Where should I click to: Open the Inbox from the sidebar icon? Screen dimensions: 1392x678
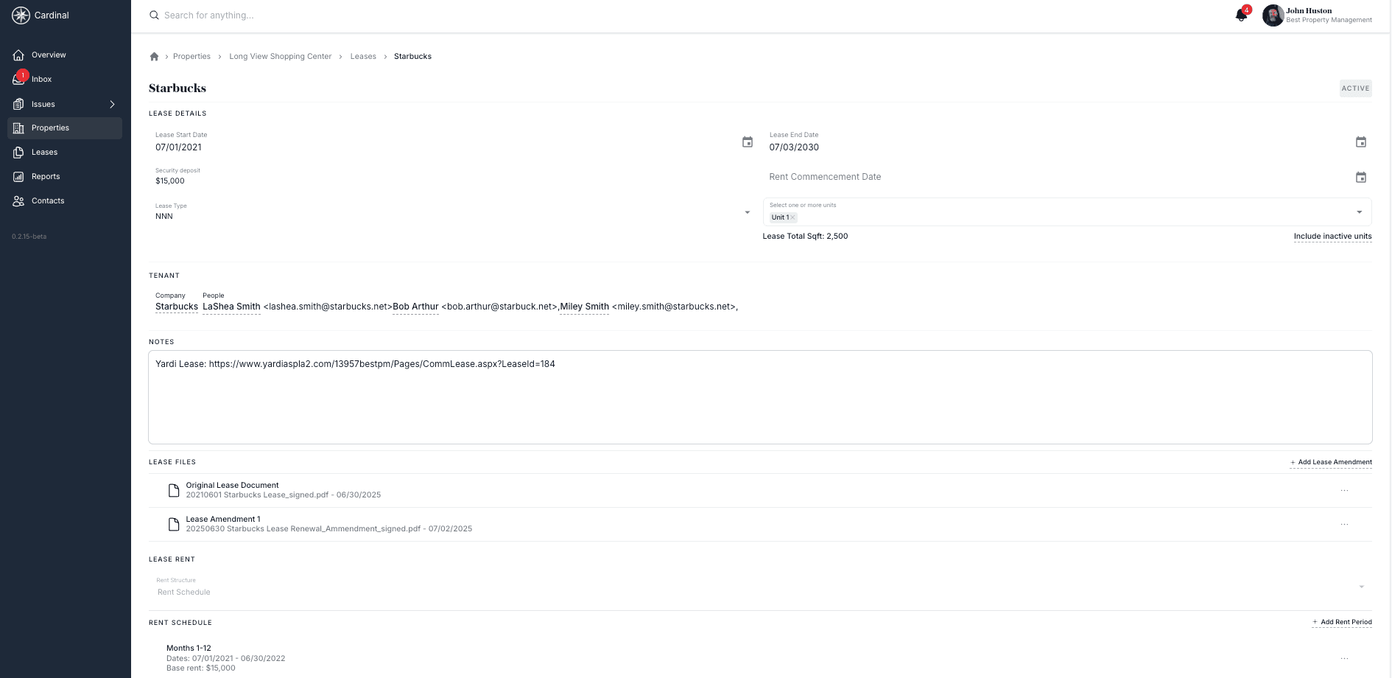(x=19, y=79)
